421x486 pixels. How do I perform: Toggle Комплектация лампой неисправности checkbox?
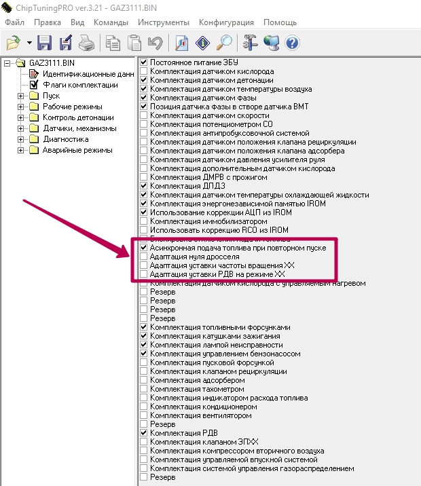click(x=143, y=344)
